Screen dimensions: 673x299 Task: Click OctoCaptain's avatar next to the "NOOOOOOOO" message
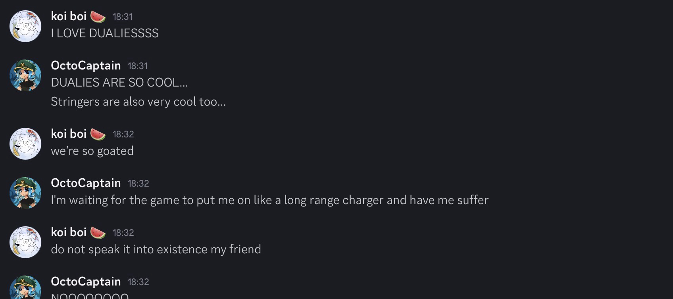click(x=25, y=288)
